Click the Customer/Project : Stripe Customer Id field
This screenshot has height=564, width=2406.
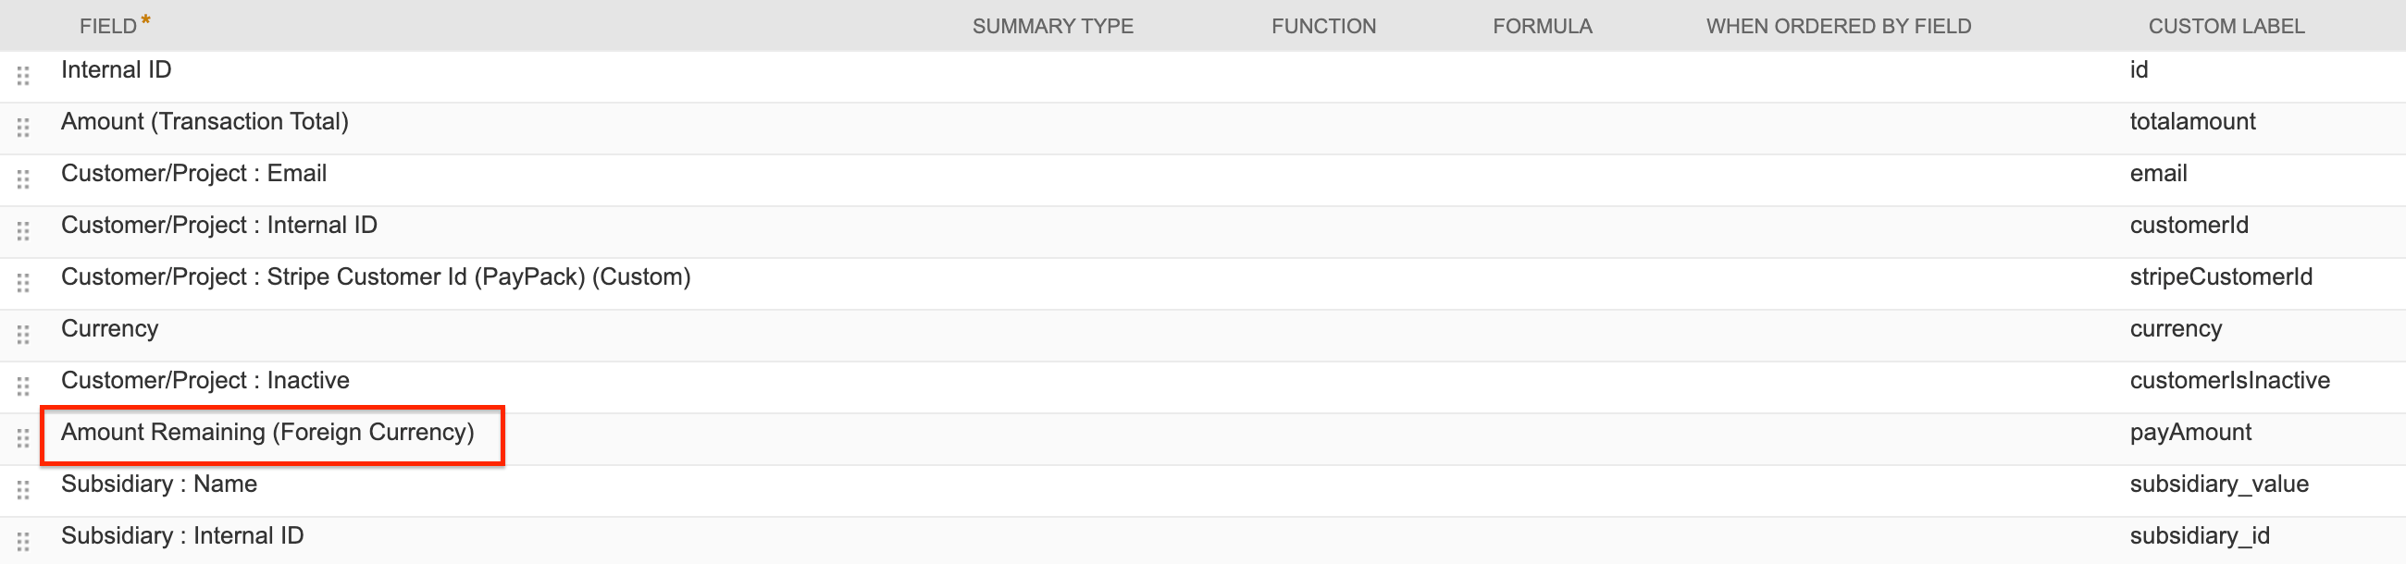(376, 276)
